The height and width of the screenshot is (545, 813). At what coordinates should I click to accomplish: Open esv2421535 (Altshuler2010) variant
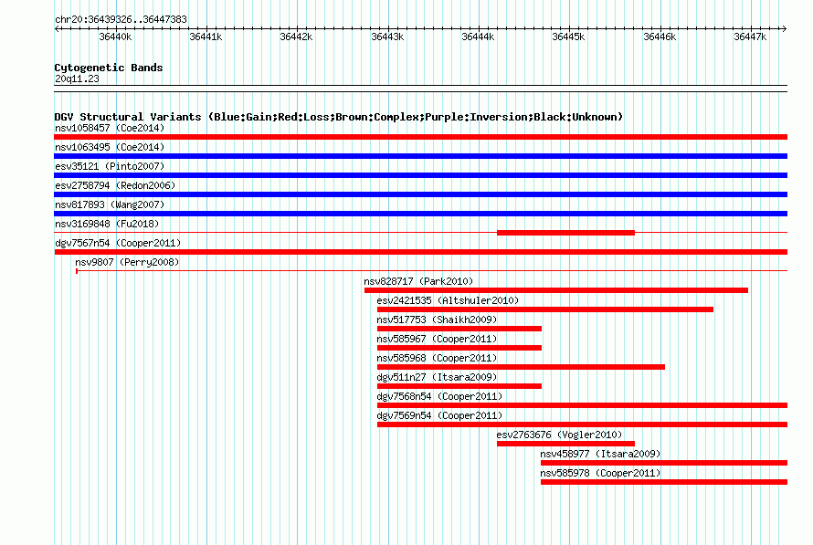(448, 300)
